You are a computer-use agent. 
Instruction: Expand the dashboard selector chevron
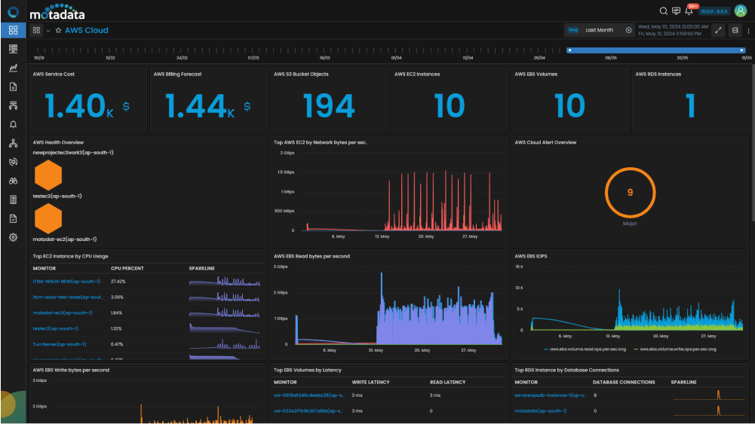(48, 31)
